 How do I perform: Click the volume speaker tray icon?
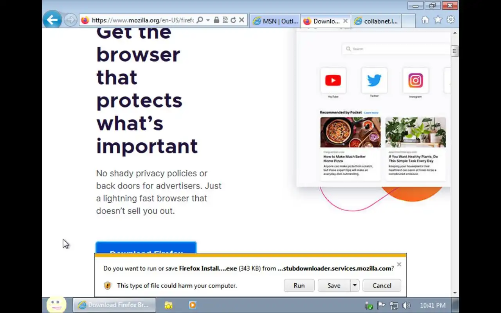tap(406, 306)
